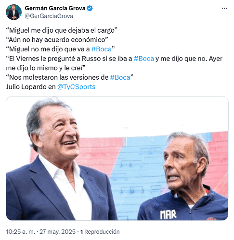Open the Germán García Grova display name

coord(55,8)
